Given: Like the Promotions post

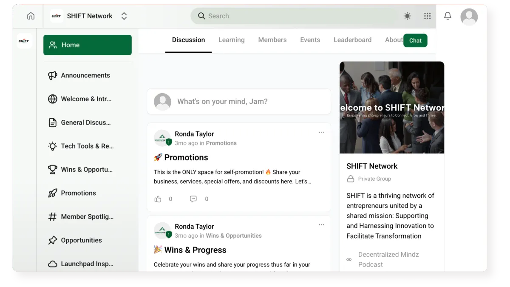Looking at the screenshot, I should [158, 199].
